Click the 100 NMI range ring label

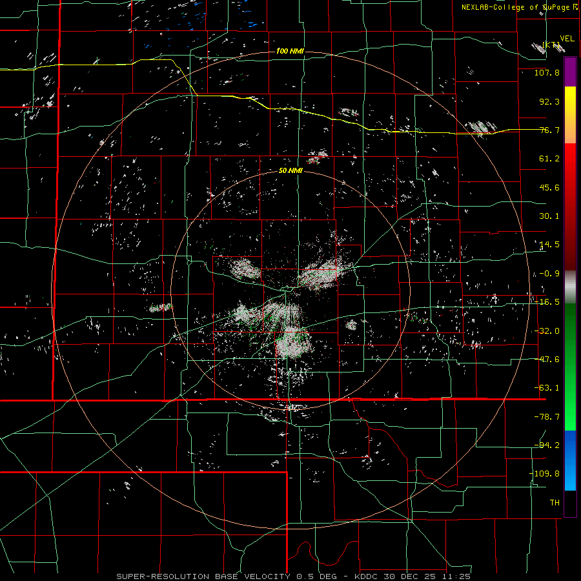[x=290, y=51]
